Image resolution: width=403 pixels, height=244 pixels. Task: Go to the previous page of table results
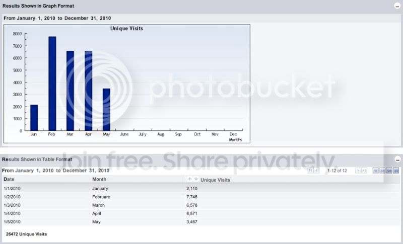[x=316, y=171]
